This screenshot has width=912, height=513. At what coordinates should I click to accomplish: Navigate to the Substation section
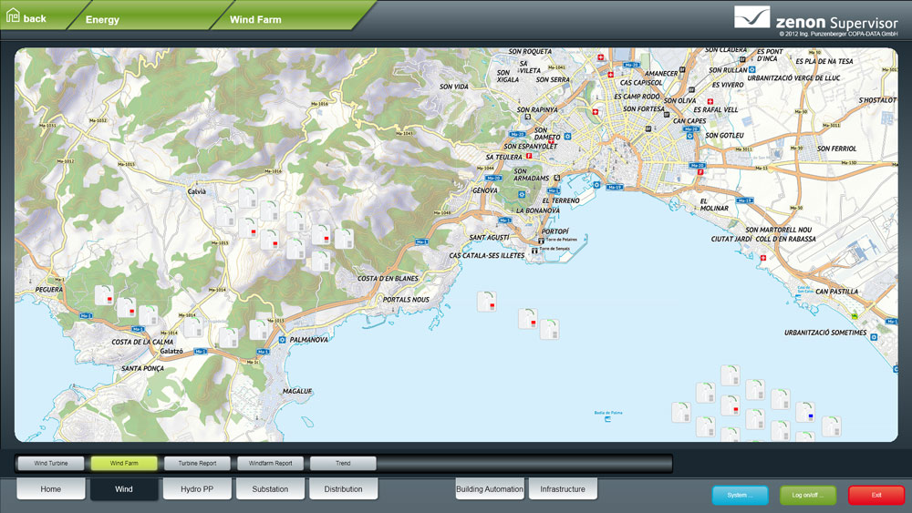tap(270, 489)
